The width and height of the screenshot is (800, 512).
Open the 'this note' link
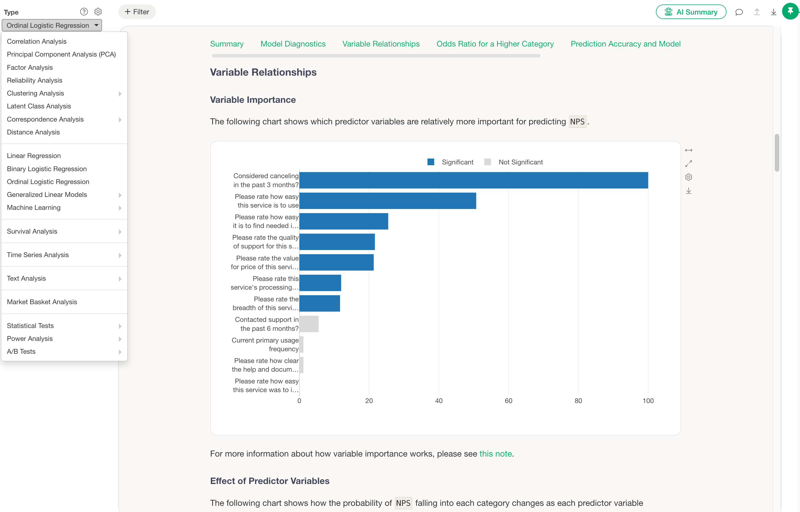coord(495,454)
